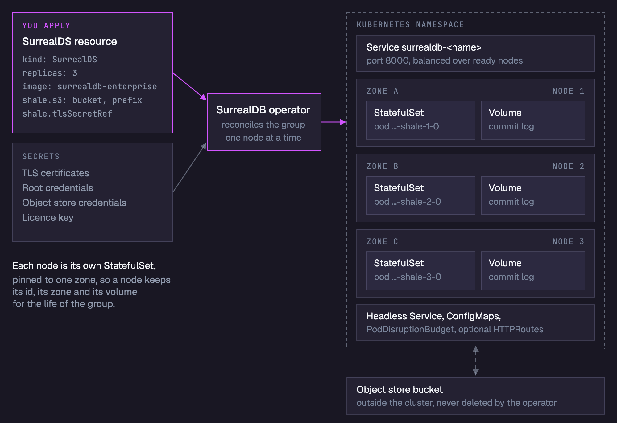The height and width of the screenshot is (423, 617).
Task: Click the 'Object store bucket' title
Action: [x=400, y=389]
